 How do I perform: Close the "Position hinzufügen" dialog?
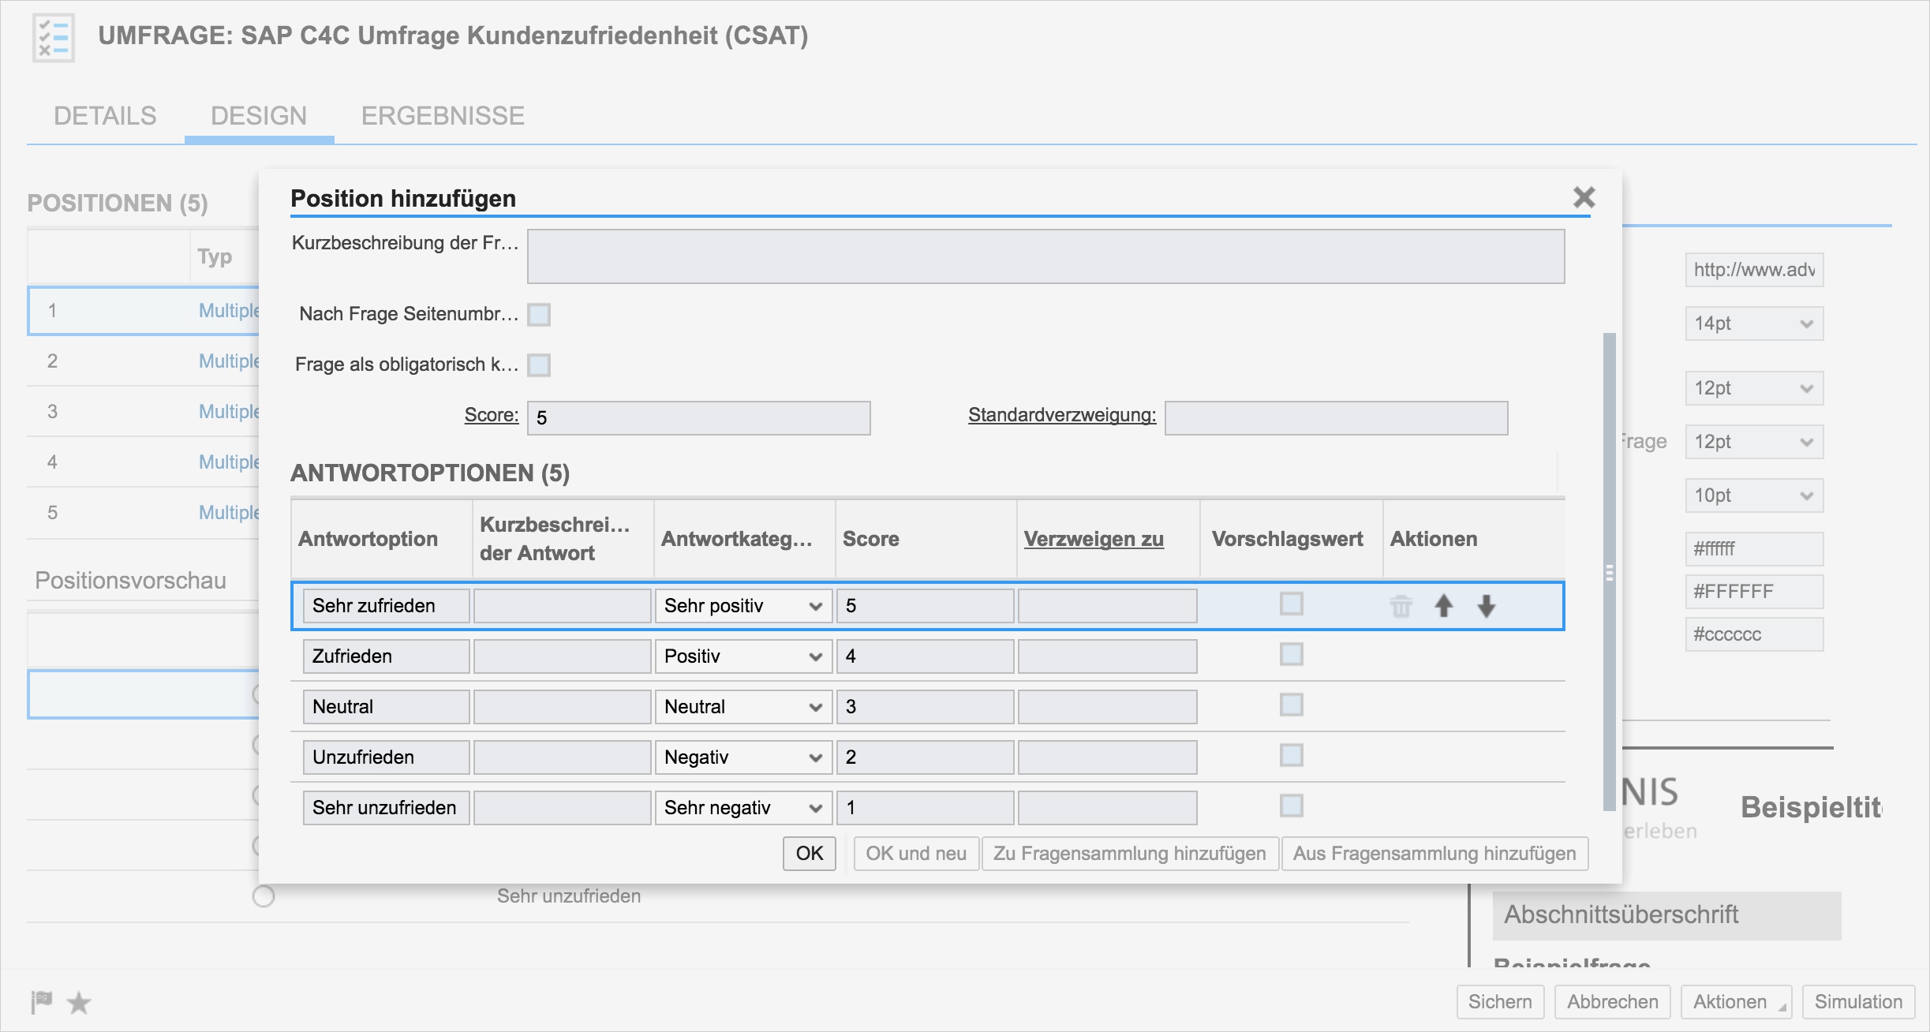coord(1584,198)
